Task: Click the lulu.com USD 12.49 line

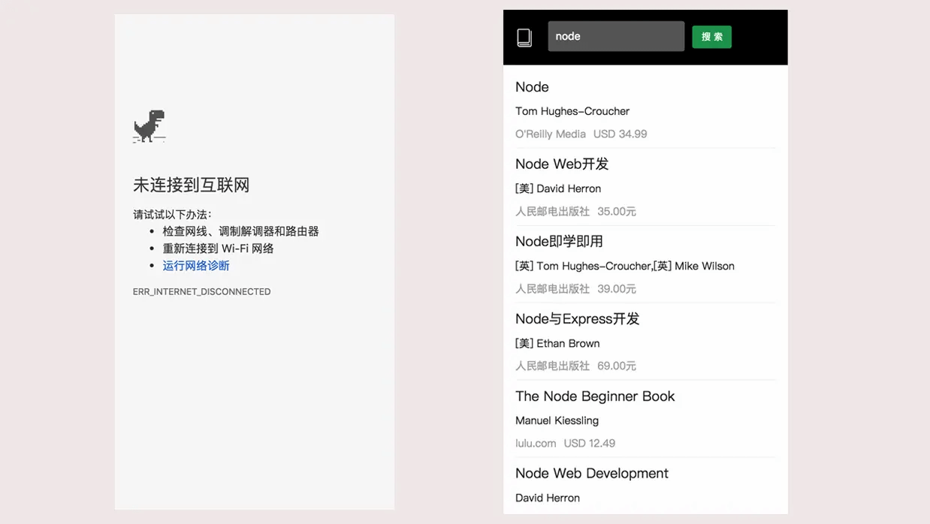Action: (x=565, y=444)
